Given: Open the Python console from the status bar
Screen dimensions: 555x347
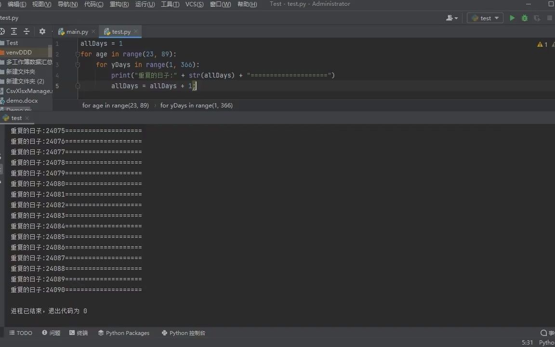Looking at the screenshot, I should tap(184, 333).
